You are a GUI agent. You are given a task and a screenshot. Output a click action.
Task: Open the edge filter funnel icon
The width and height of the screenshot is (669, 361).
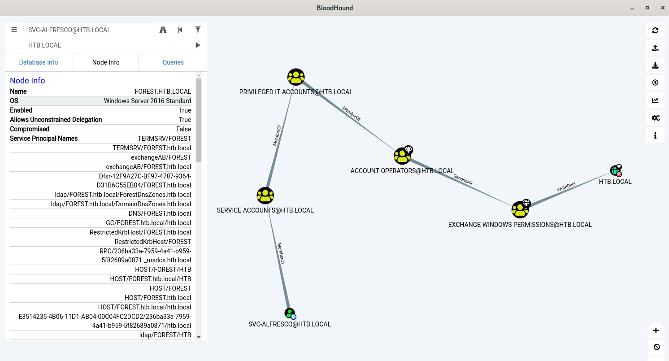[x=198, y=30]
